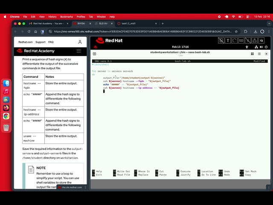Go to Chrome home page icon
This screenshot has height=205, width=273.
tap(35, 32)
